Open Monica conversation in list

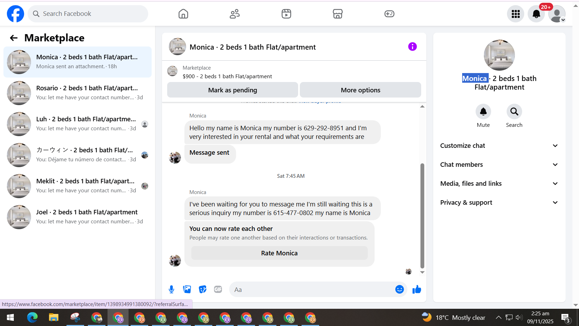pyautogui.click(x=78, y=62)
